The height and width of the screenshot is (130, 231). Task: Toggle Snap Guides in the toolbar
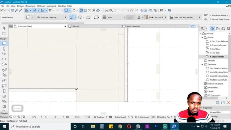(35, 10)
